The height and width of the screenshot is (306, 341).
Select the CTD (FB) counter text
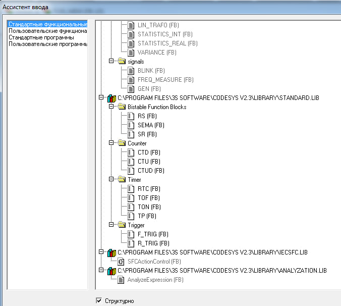tap(149, 152)
